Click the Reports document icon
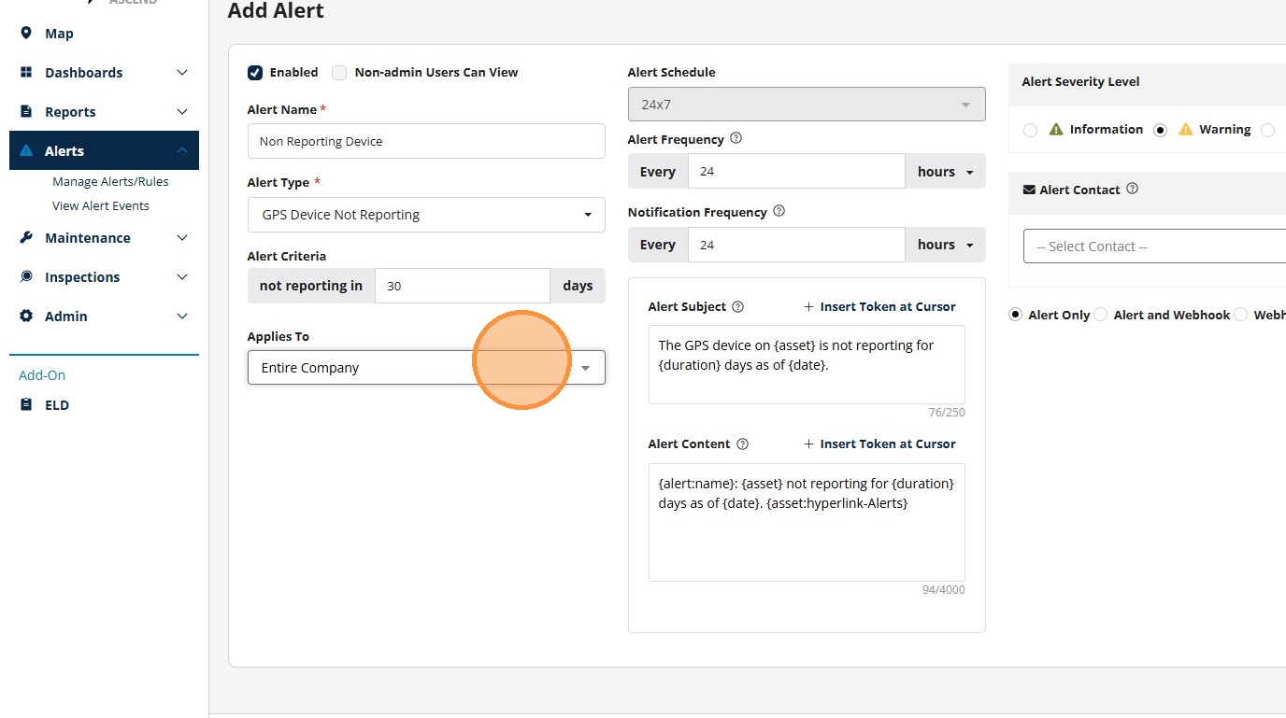Viewport: 1286px width, 718px height. (x=26, y=112)
